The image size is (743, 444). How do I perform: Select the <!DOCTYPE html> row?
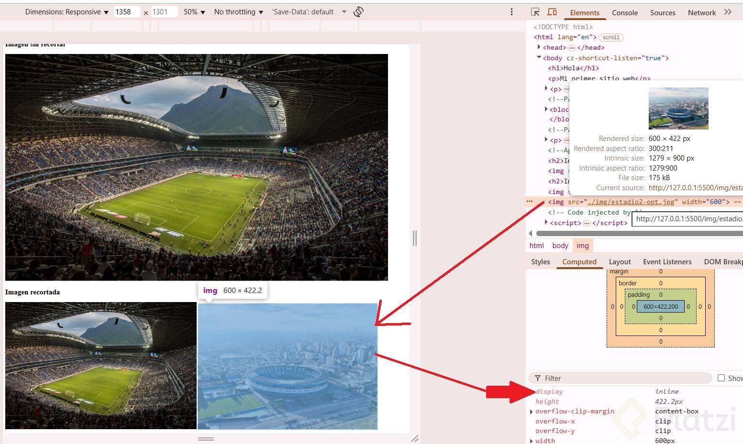pos(563,27)
